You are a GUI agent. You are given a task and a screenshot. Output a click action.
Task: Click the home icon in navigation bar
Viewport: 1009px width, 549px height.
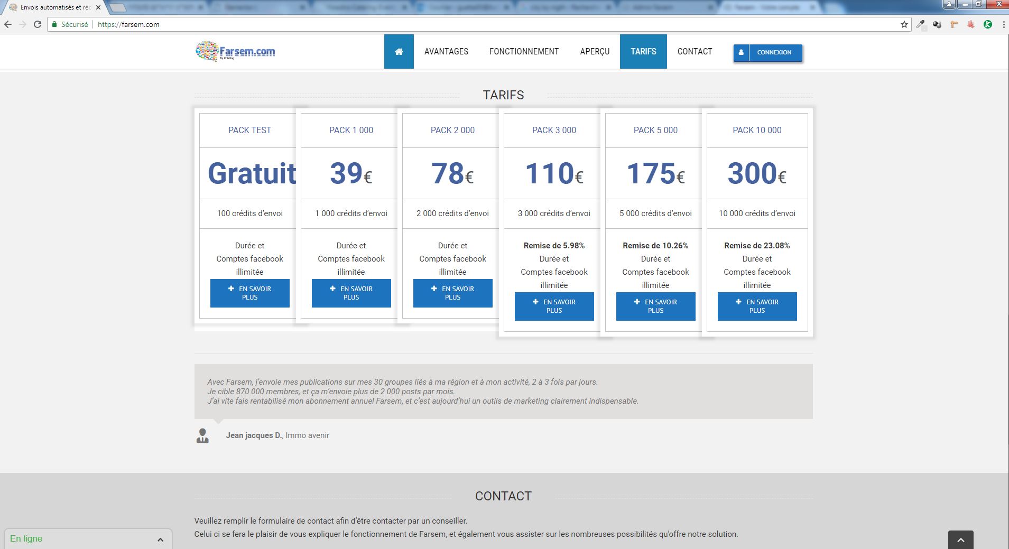pyautogui.click(x=399, y=52)
